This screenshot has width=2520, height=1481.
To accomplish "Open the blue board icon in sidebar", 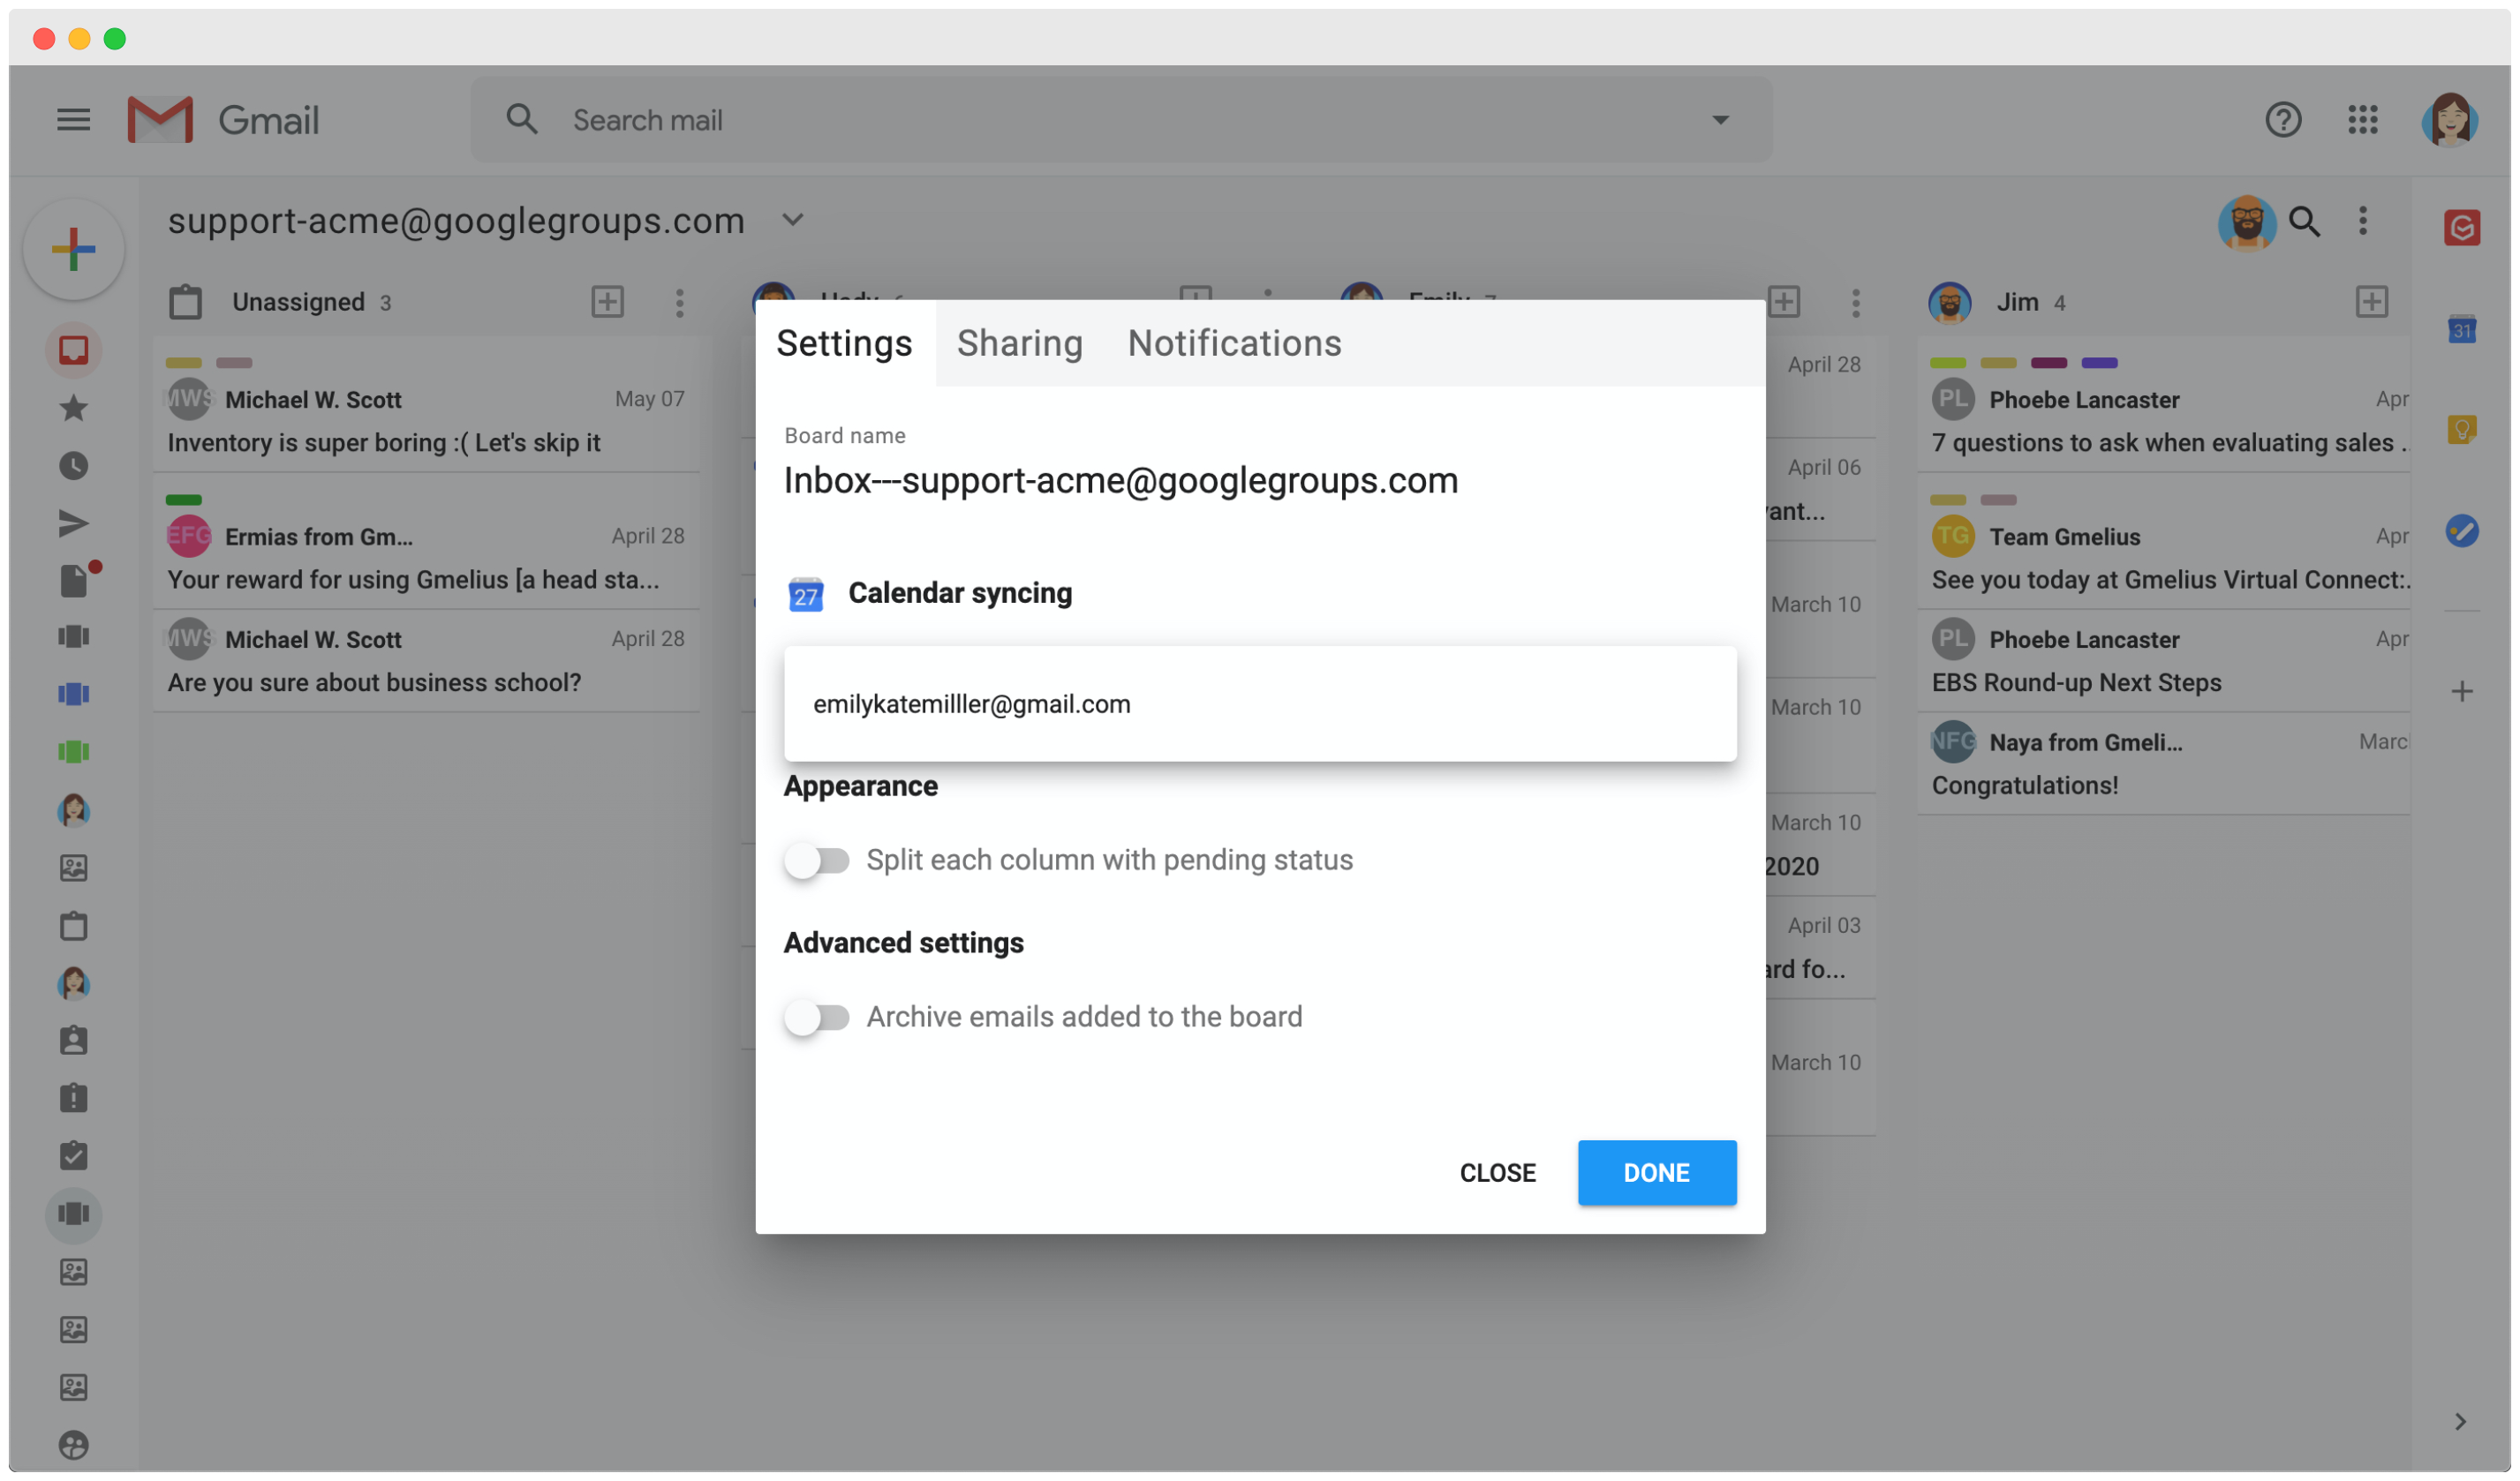I will [74, 694].
